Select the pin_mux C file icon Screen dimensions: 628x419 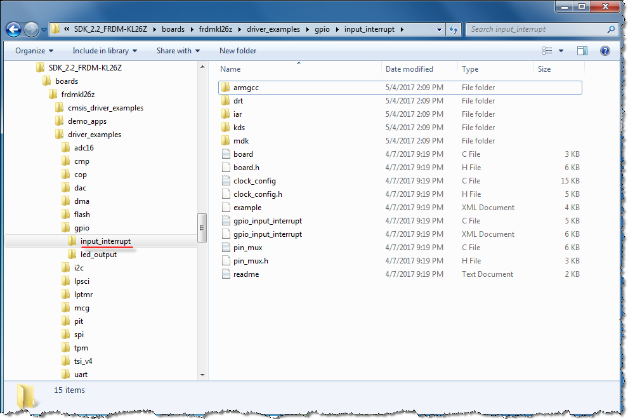click(x=226, y=248)
